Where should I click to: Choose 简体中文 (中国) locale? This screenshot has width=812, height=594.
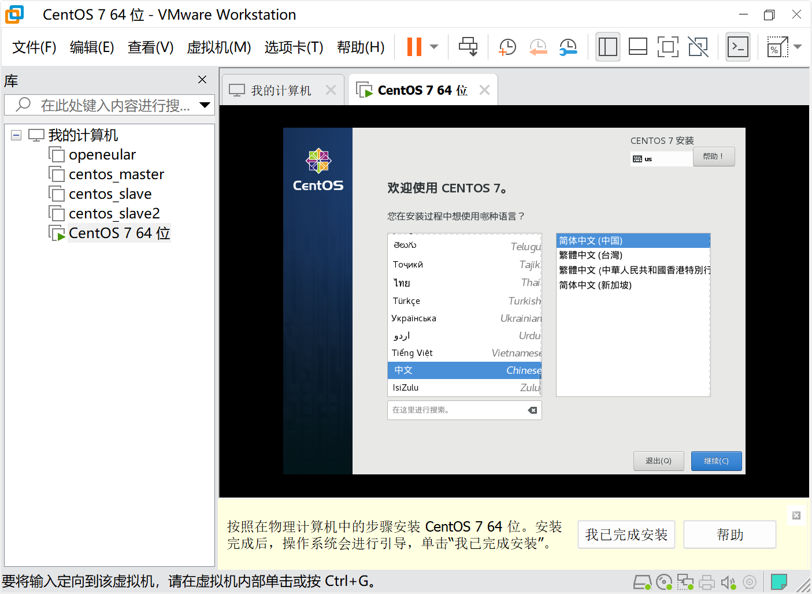(x=633, y=241)
